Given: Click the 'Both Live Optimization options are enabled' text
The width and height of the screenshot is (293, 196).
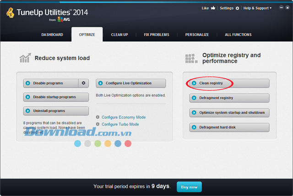Looking at the screenshot, I should coord(130,95).
